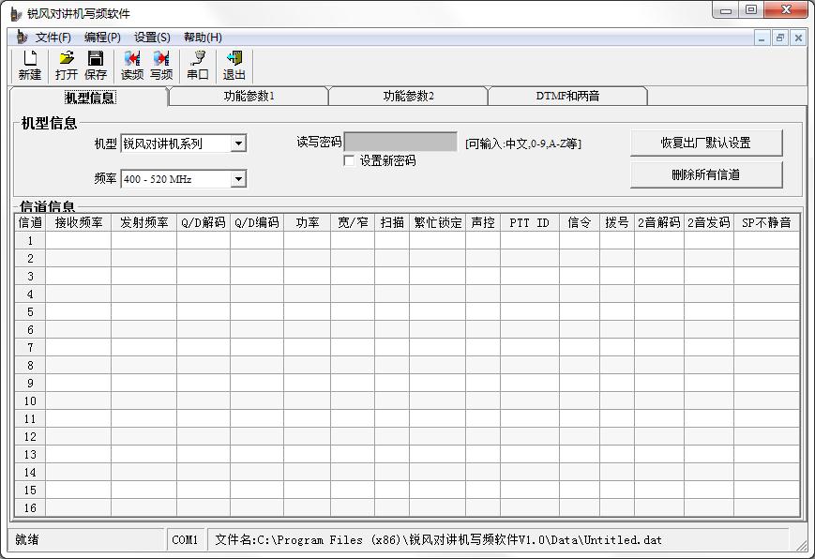
Task: Click the 写频 write frequency icon
Action: click(161, 66)
